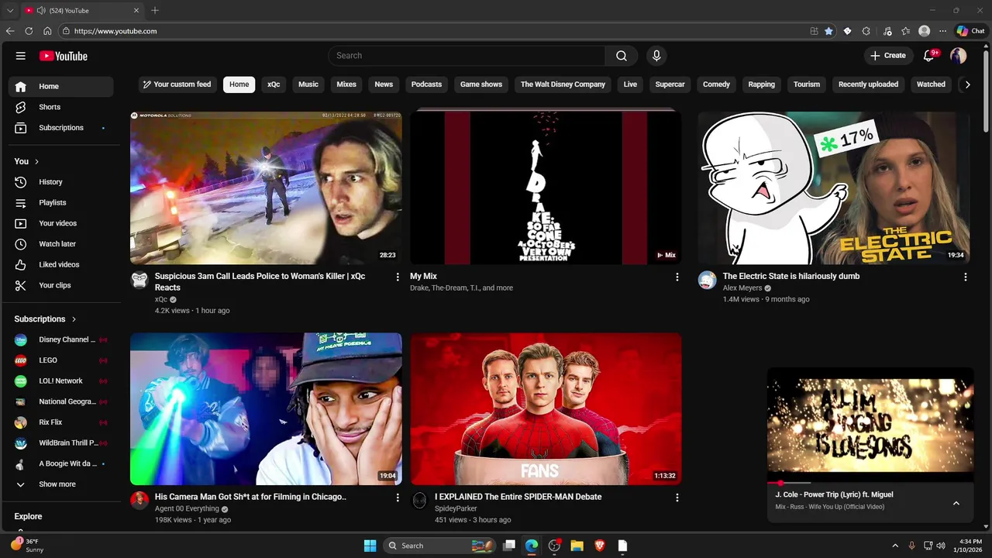Open Playlists in the sidebar

pyautogui.click(x=61, y=202)
